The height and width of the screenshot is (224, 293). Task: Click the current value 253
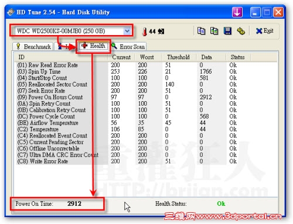coord(115,71)
